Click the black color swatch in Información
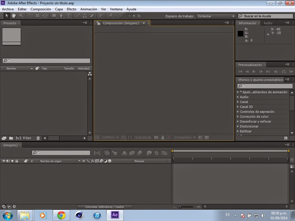The height and width of the screenshot is (221, 295). pyautogui.click(x=241, y=34)
